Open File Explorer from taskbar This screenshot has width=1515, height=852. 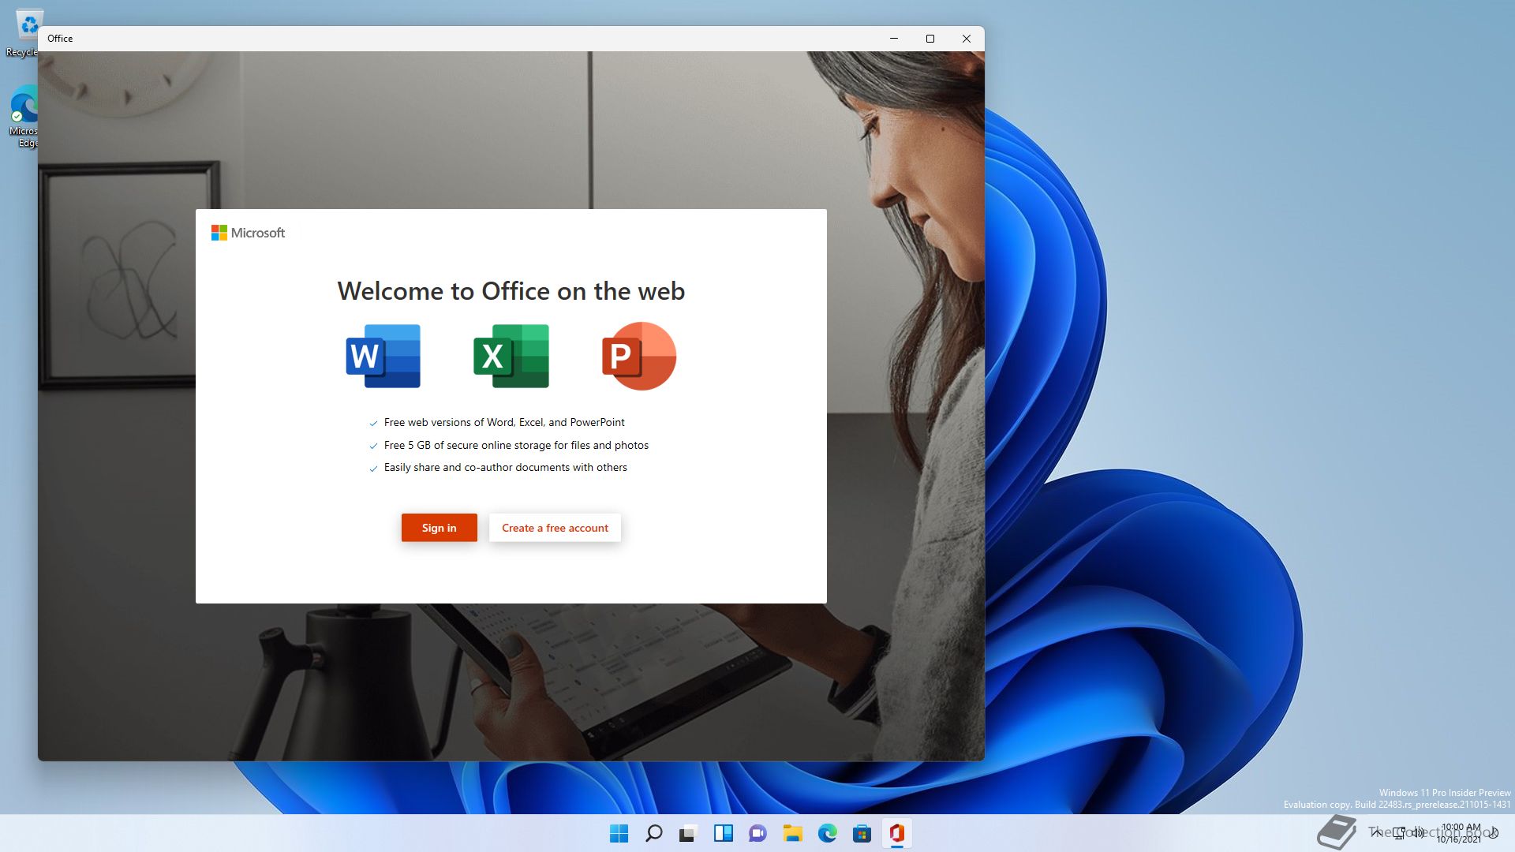(x=793, y=833)
